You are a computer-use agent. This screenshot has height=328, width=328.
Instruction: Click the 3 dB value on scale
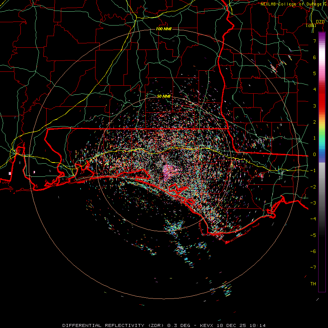pos(315,106)
